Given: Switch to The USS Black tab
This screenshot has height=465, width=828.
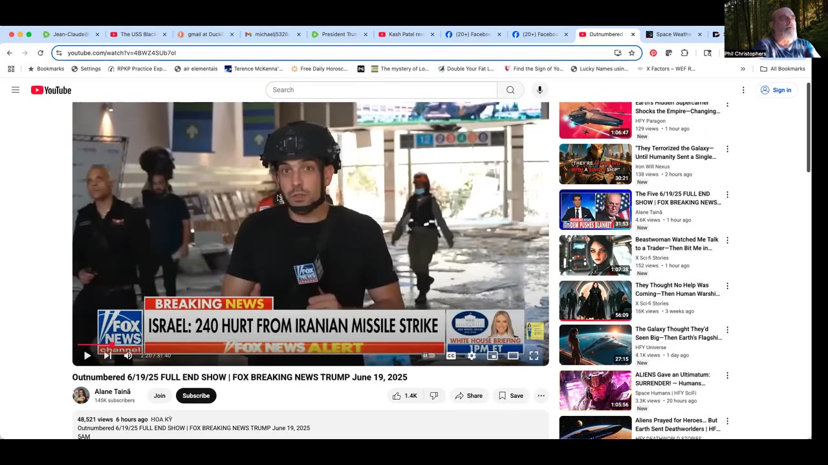Looking at the screenshot, I should (x=138, y=34).
